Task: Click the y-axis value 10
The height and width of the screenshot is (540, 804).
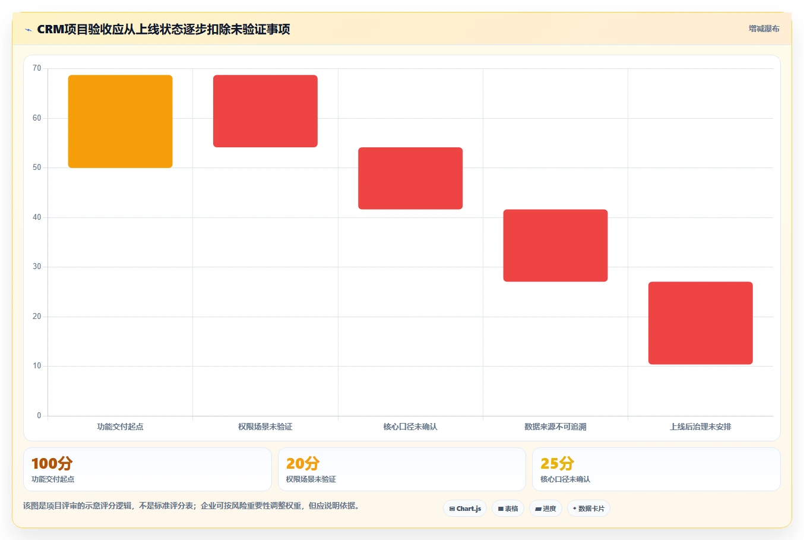Action: click(x=37, y=366)
